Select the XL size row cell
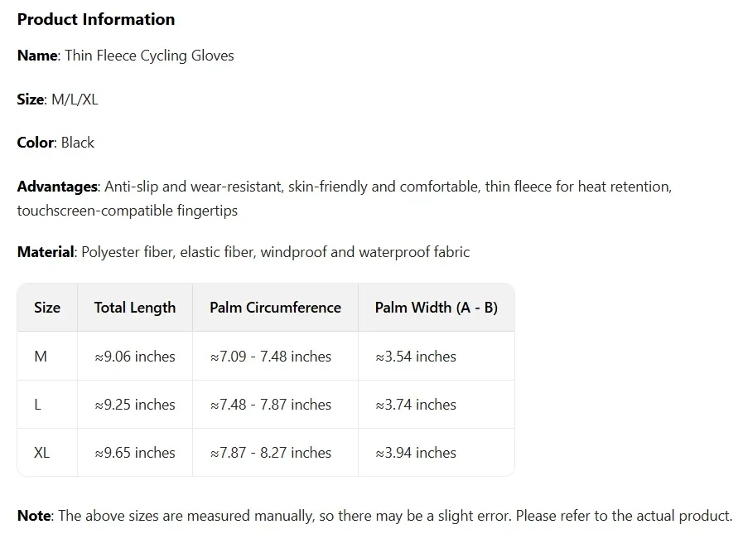 (42, 453)
